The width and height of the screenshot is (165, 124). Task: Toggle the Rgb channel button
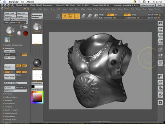point(110,15)
